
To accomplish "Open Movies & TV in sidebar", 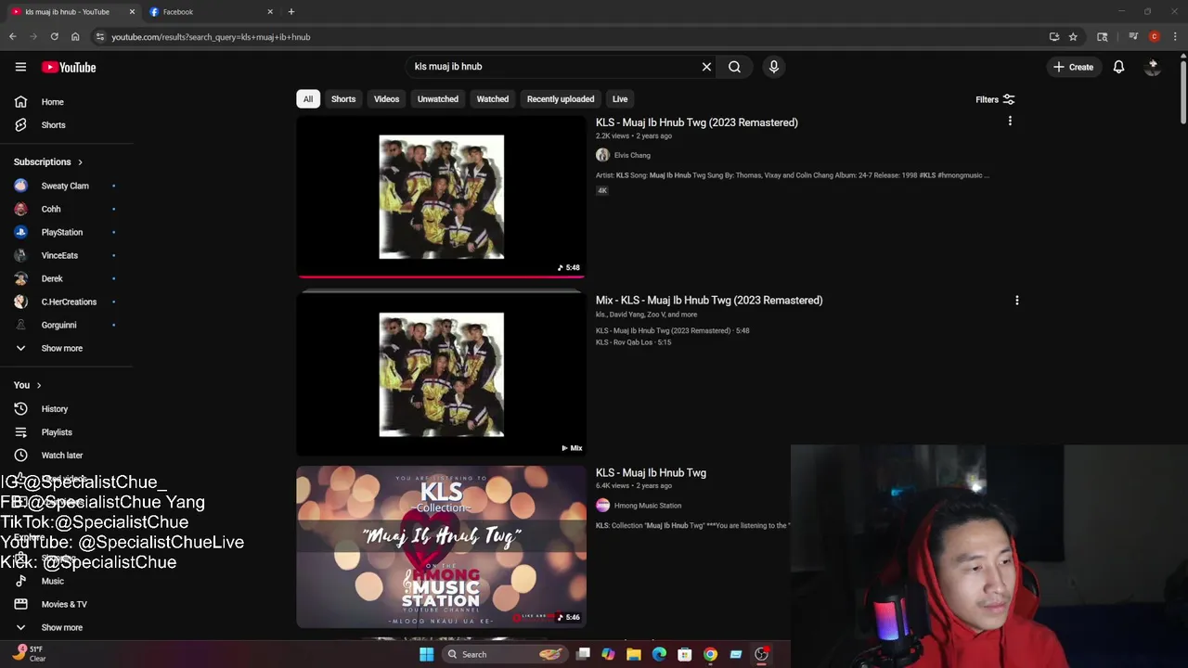I will (65, 605).
